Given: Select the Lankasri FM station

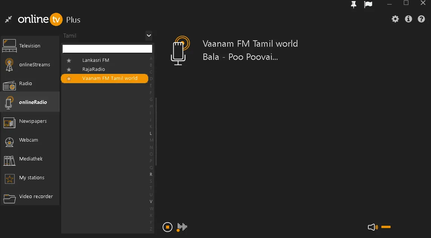Looking at the screenshot, I should [x=96, y=60].
